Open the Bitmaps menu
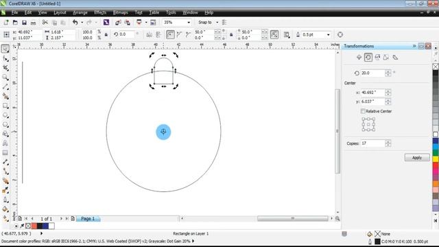This screenshot has width=439, height=247. pos(121,12)
